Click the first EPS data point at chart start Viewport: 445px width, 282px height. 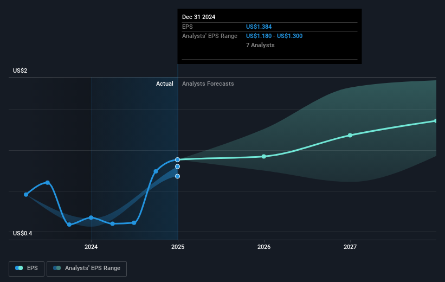[26, 195]
